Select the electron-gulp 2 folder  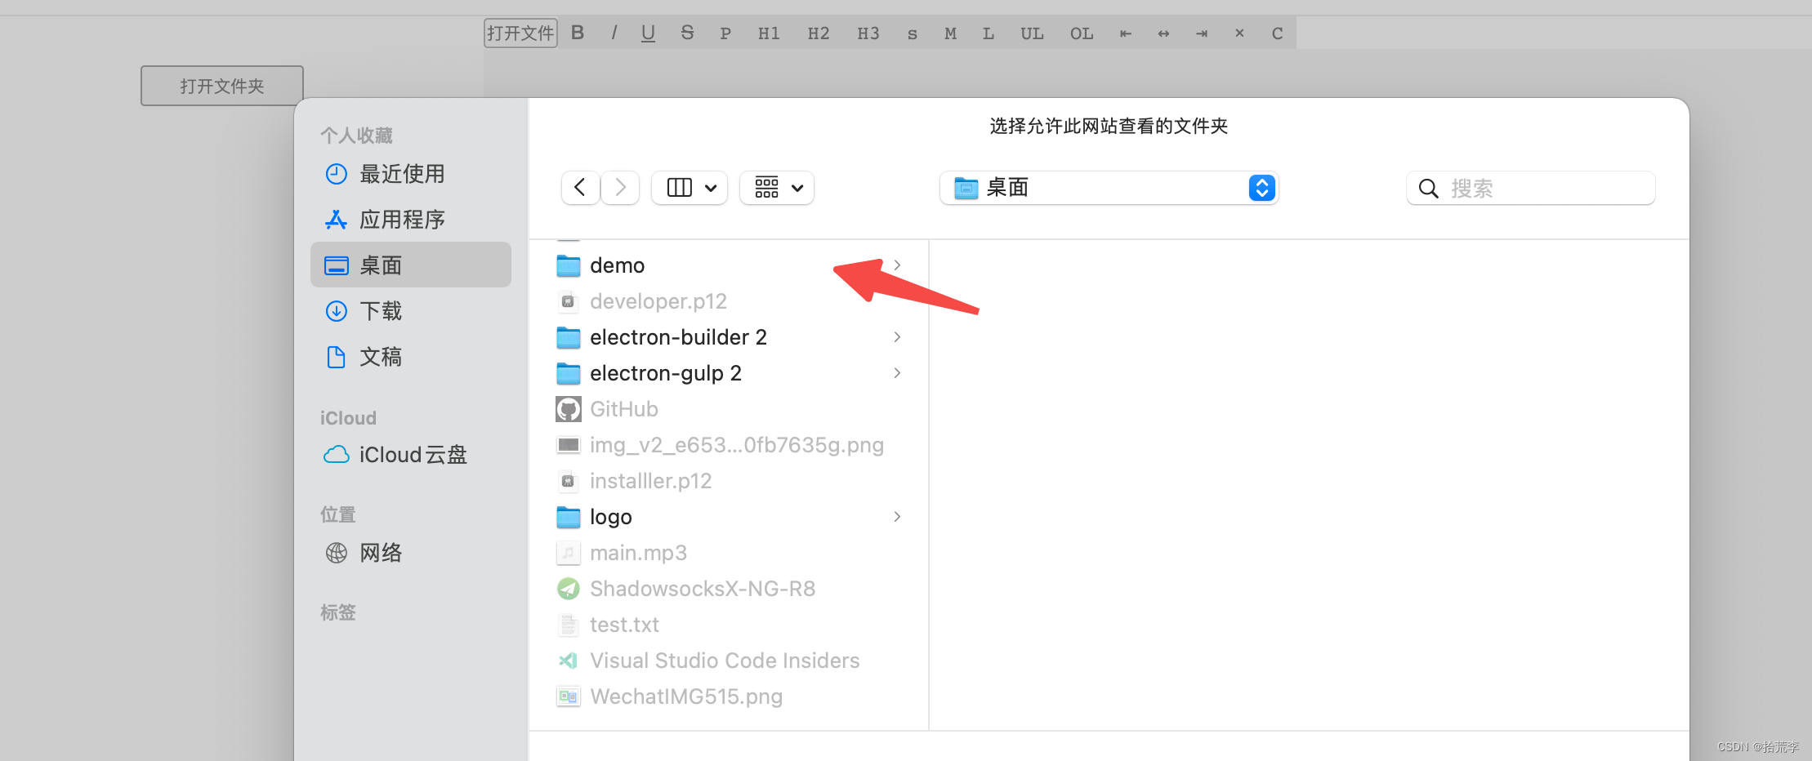click(730, 373)
